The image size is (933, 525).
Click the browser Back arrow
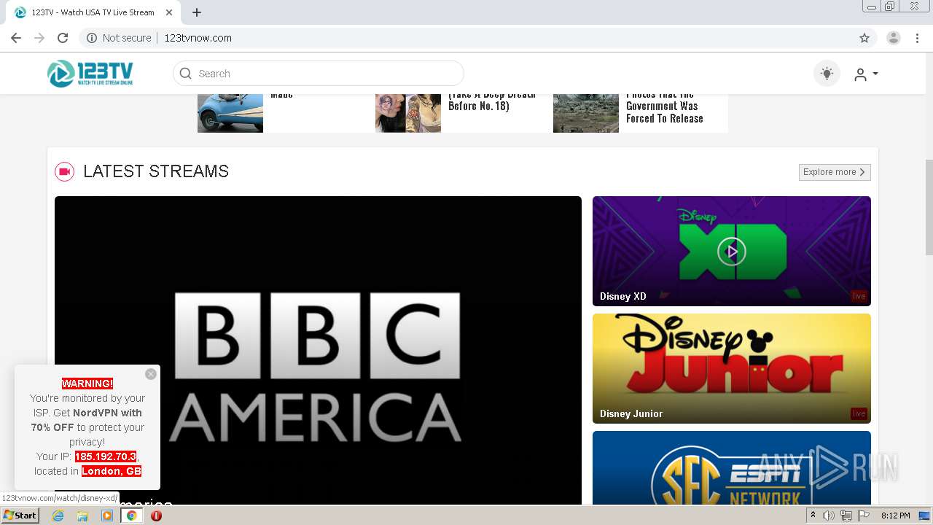click(x=16, y=38)
